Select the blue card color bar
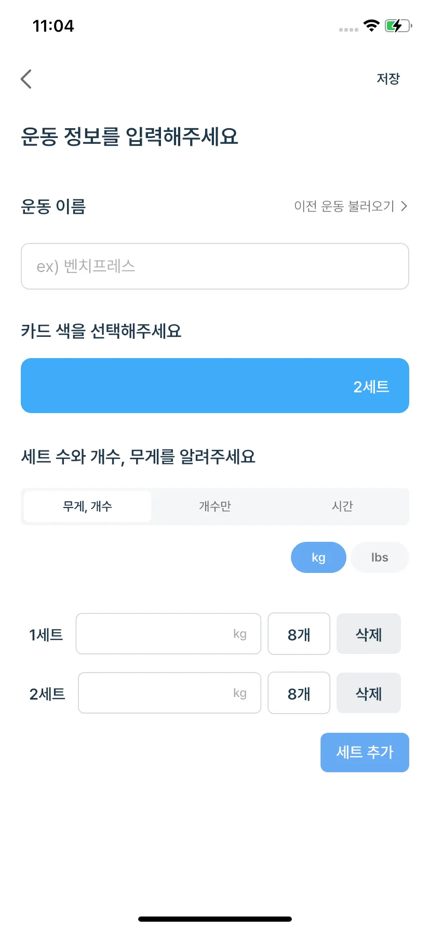Viewport: 430px width, 930px height. 215,386
